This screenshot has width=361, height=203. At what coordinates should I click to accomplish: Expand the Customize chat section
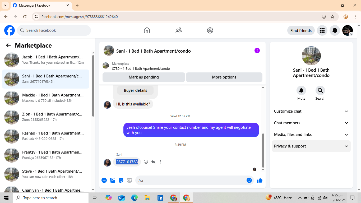(x=311, y=111)
